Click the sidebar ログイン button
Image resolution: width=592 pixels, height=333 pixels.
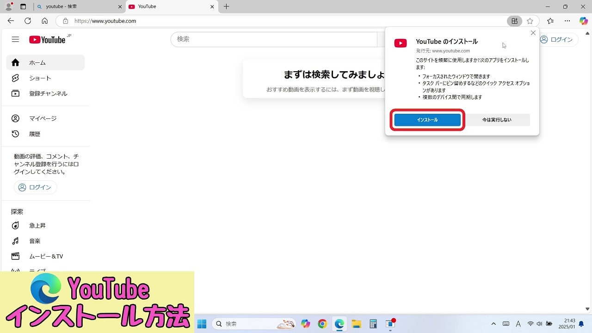click(x=35, y=187)
